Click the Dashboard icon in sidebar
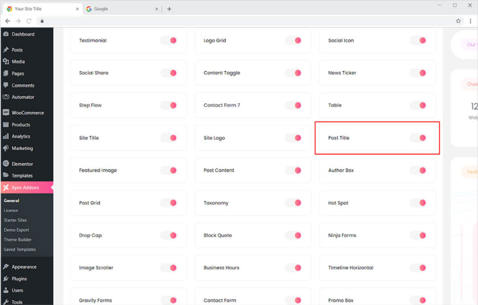The width and height of the screenshot is (478, 305). tap(6, 34)
